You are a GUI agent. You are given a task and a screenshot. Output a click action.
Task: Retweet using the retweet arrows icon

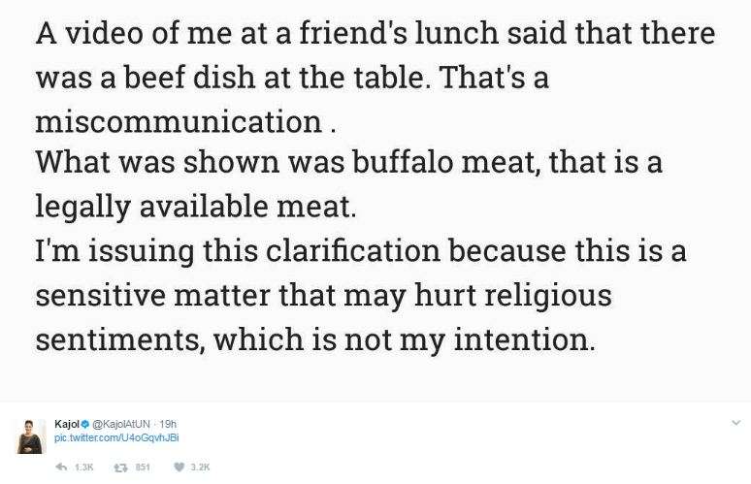(x=120, y=468)
